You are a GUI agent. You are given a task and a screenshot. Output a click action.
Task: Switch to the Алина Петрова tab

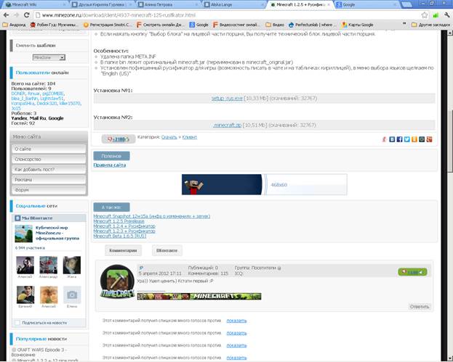169,4
